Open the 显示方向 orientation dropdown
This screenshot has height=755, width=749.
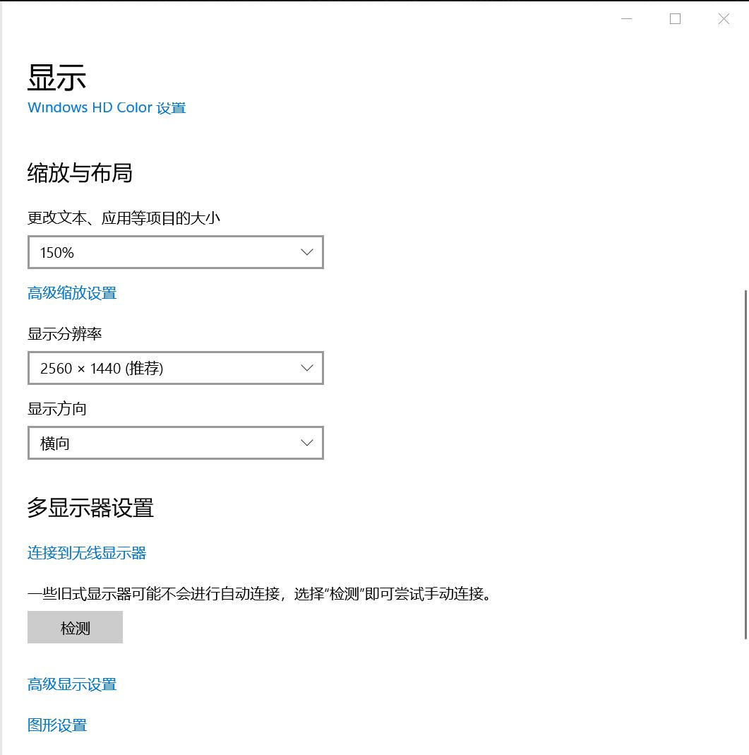point(175,443)
